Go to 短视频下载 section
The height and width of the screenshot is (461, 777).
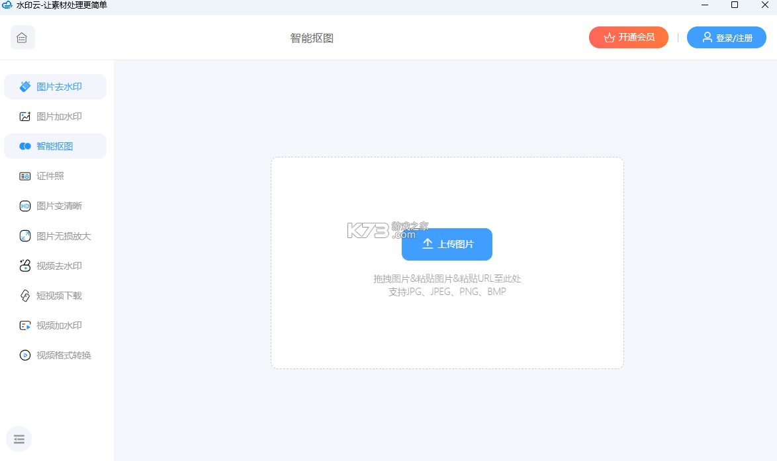click(x=55, y=296)
